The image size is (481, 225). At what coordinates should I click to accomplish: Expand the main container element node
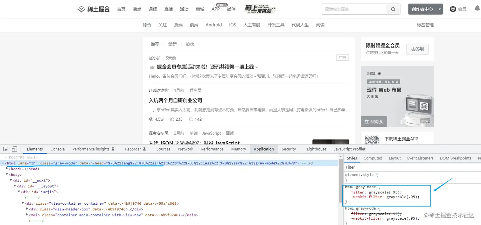[27, 214]
